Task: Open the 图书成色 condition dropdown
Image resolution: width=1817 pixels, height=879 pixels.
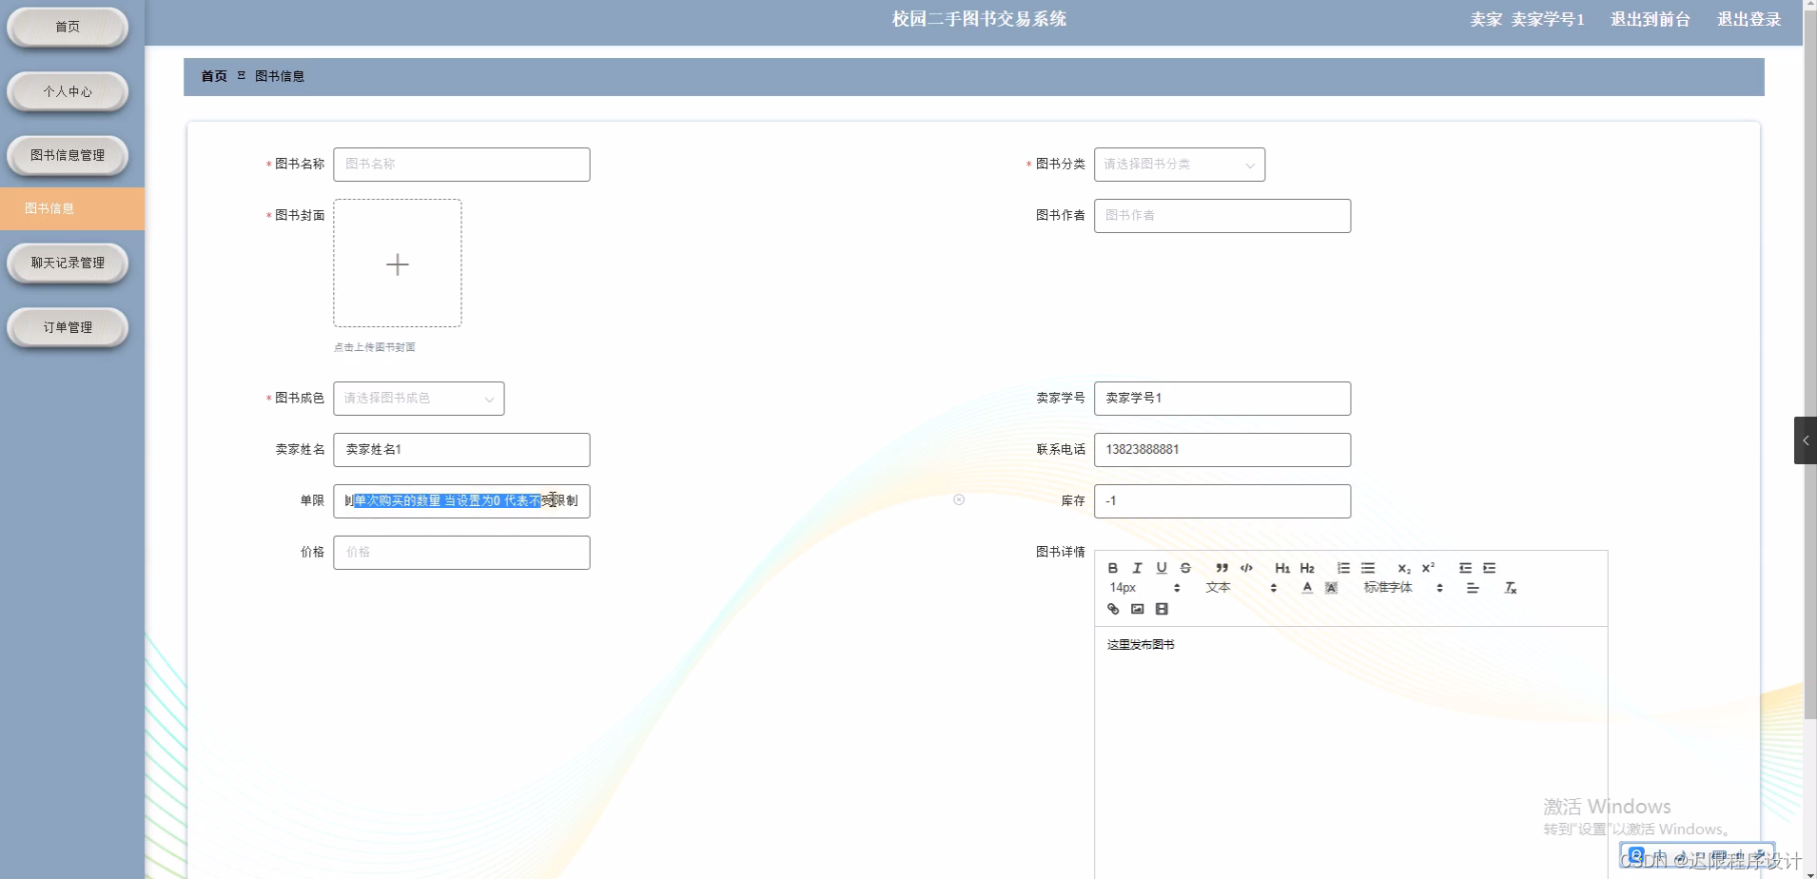Action: point(419,399)
